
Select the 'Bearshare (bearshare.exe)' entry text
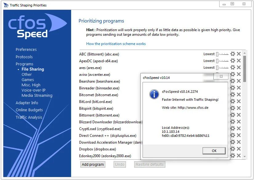(x=99, y=81)
